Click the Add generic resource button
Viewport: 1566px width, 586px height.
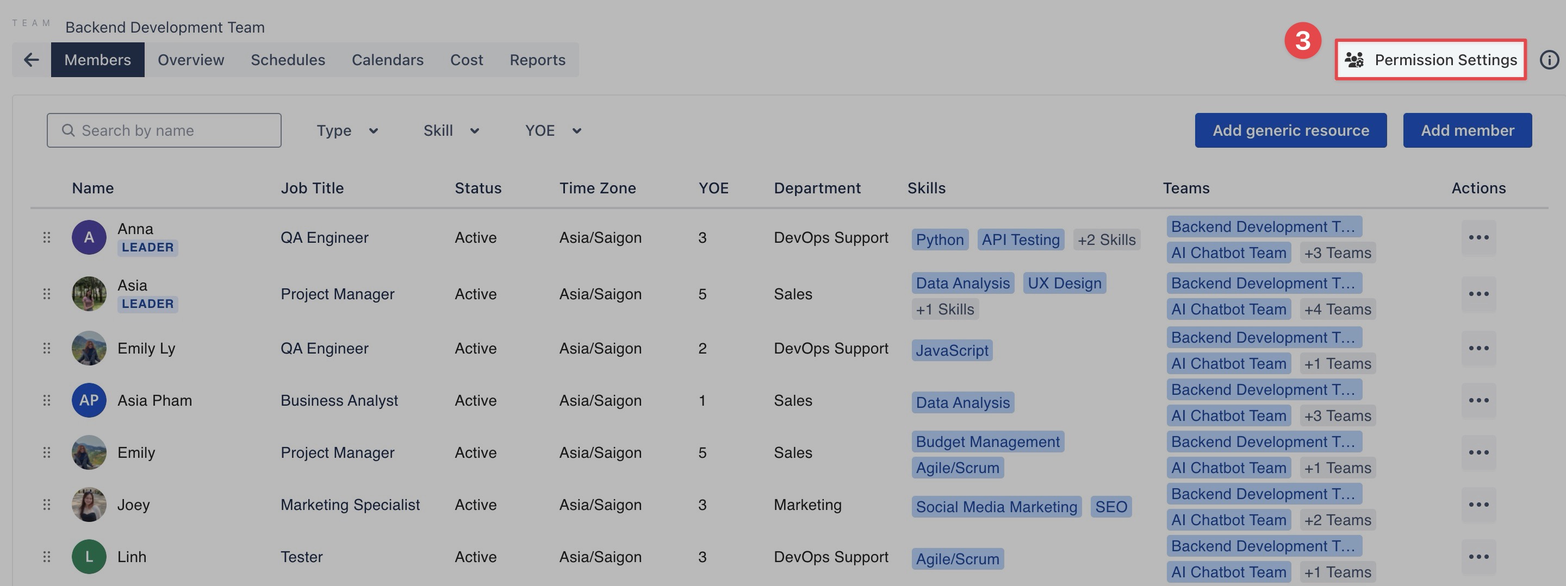[1290, 130]
